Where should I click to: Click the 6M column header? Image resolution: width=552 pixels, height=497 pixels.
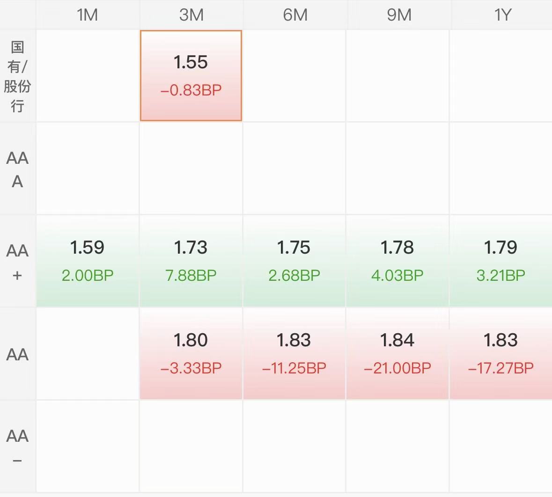pyautogui.click(x=295, y=15)
